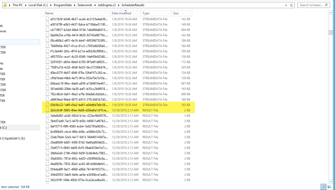
Task: Select the file icon for 7b60fe9a-4027-41ca
Action: [47, 46]
